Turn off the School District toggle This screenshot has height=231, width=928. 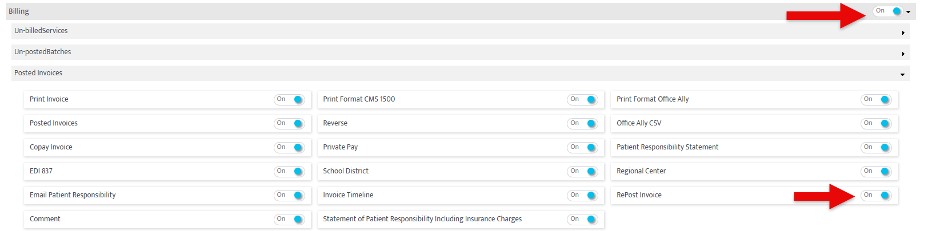click(583, 172)
